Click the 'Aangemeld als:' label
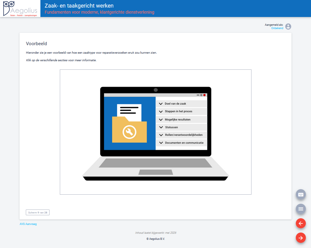The width and height of the screenshot is (311, 248). coord(274,25)
